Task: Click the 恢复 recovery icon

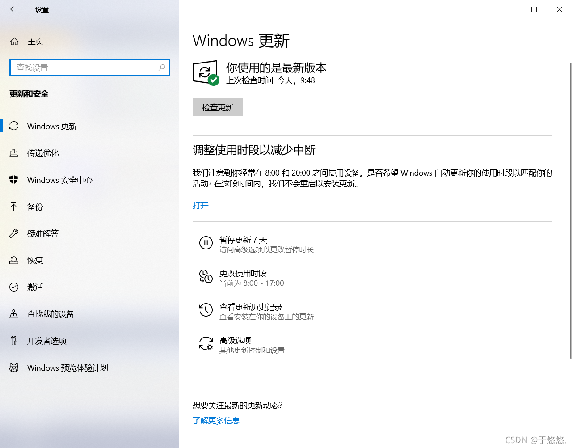Action: click(14, 260)
